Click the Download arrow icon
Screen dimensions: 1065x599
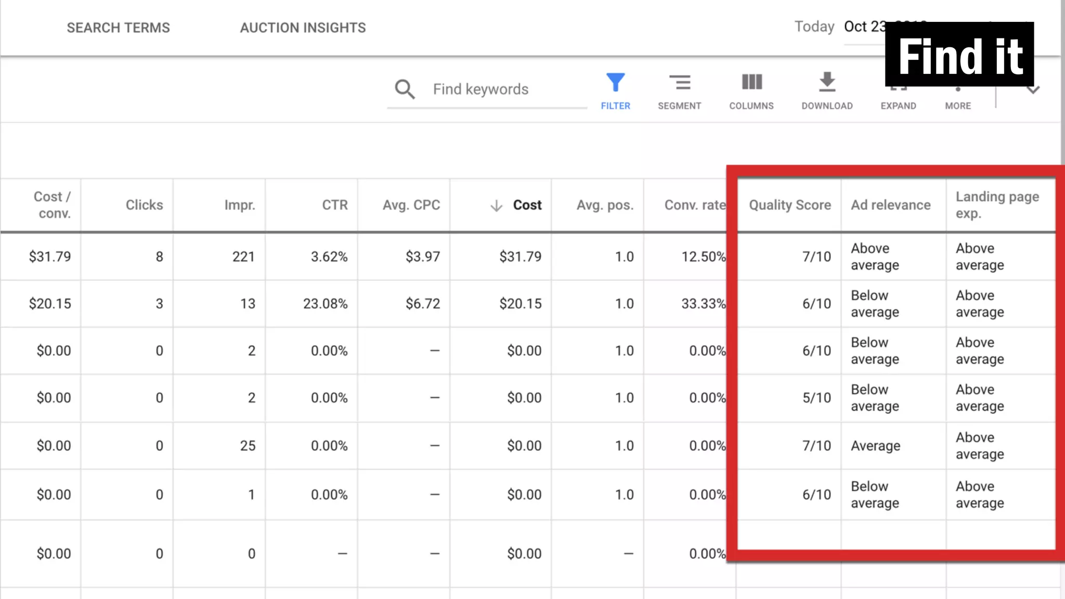[827, 83]
